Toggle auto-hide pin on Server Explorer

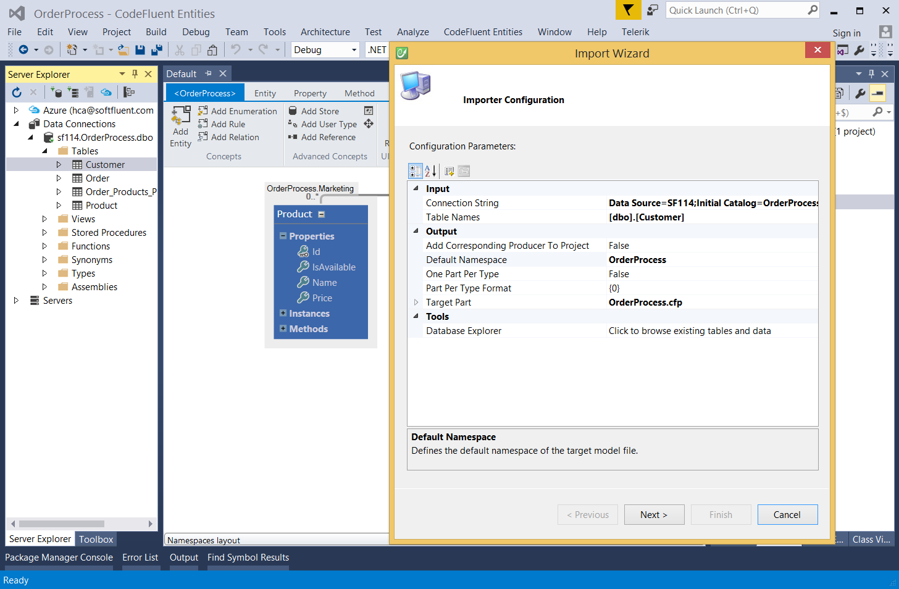(135, 74)
